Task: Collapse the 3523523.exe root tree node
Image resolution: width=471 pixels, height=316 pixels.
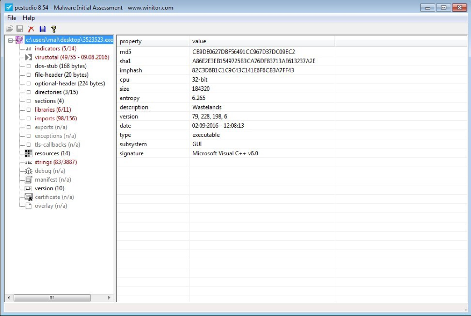Action: tap(10, 40)
